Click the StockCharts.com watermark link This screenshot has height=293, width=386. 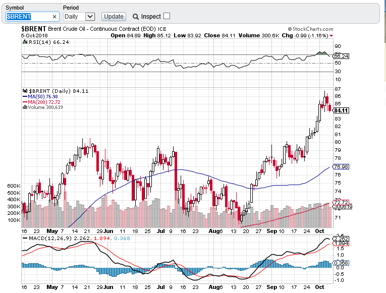(x=310, y=29)
